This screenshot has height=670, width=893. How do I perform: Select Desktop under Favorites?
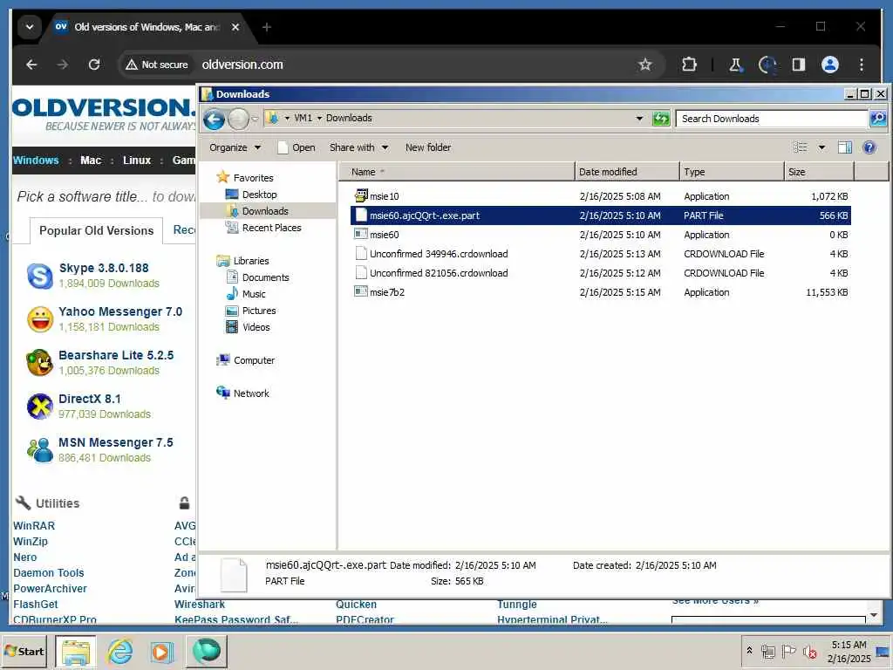click(x=259, y=195)
